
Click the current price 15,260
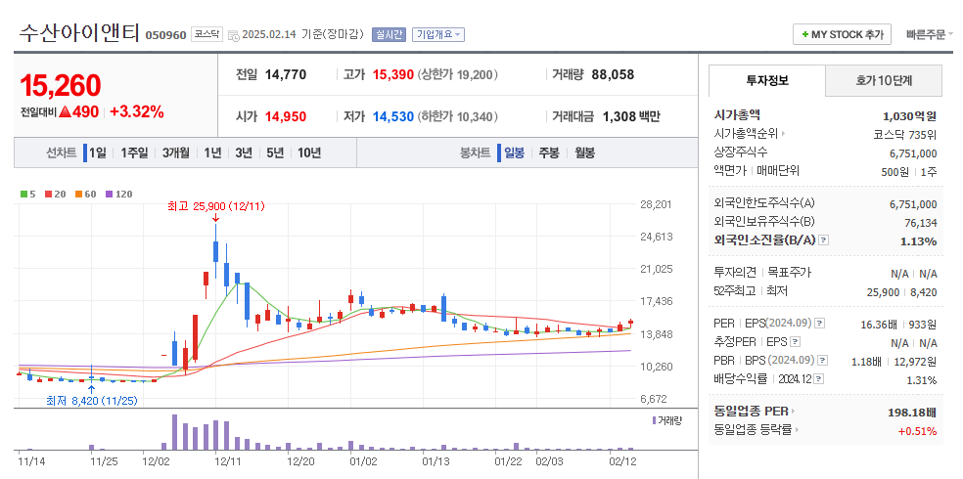point(61,86)
